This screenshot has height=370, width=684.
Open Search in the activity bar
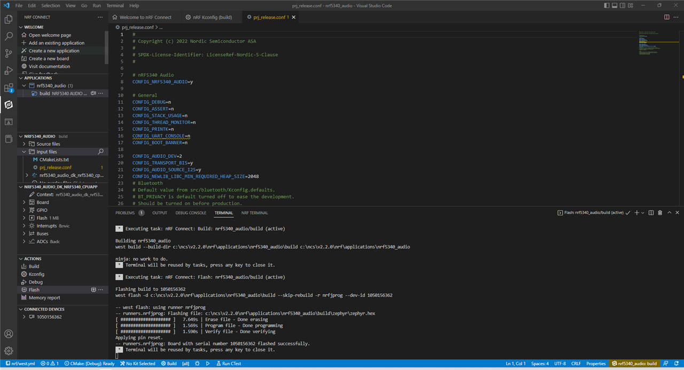click(9, 36)
